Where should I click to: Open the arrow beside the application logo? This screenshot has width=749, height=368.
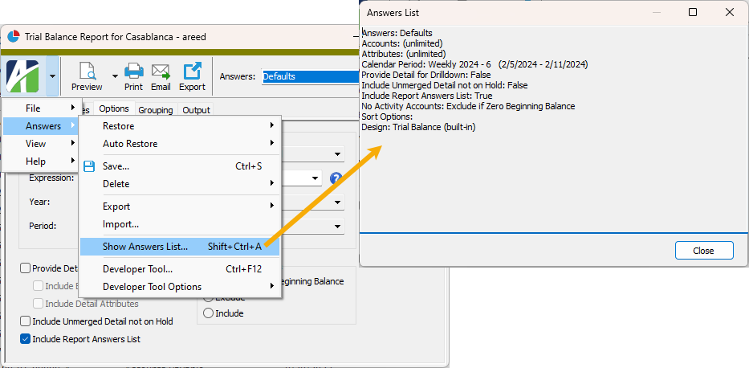pyautogui.click(x=52, y=76)
